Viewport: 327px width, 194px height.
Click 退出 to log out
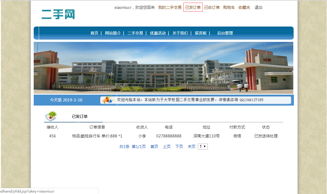(259, 7)
